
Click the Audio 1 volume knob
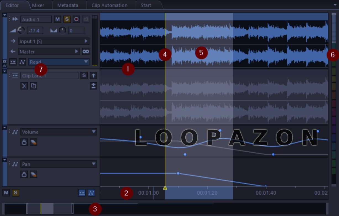[21, 30]
